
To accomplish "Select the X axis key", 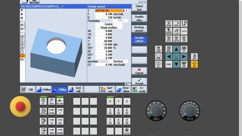I will (110, 101).
